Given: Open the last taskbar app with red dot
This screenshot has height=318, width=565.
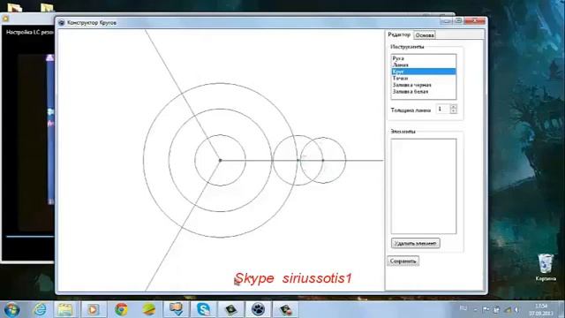Looking at the screenshot, I should [285, 309].
